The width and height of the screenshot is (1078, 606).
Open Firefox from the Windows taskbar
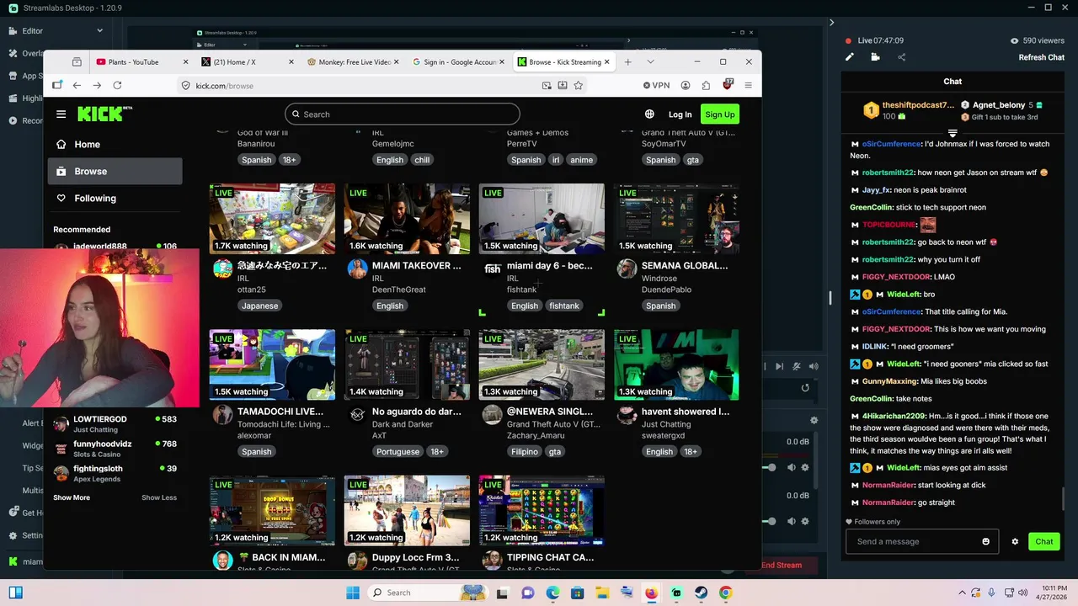point(650,593)
